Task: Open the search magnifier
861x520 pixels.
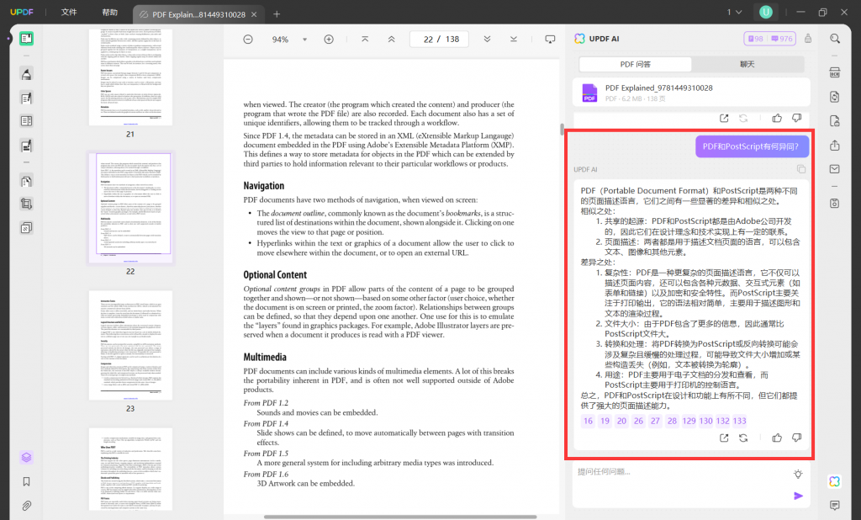Action: [835, 39]
